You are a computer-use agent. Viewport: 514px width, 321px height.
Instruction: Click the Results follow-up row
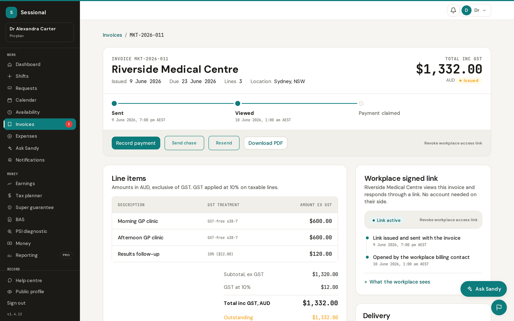click(225, 254)
